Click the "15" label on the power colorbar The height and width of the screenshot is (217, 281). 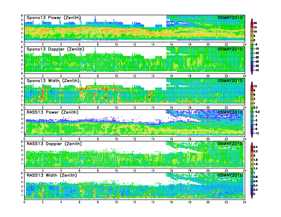(255, 27)
